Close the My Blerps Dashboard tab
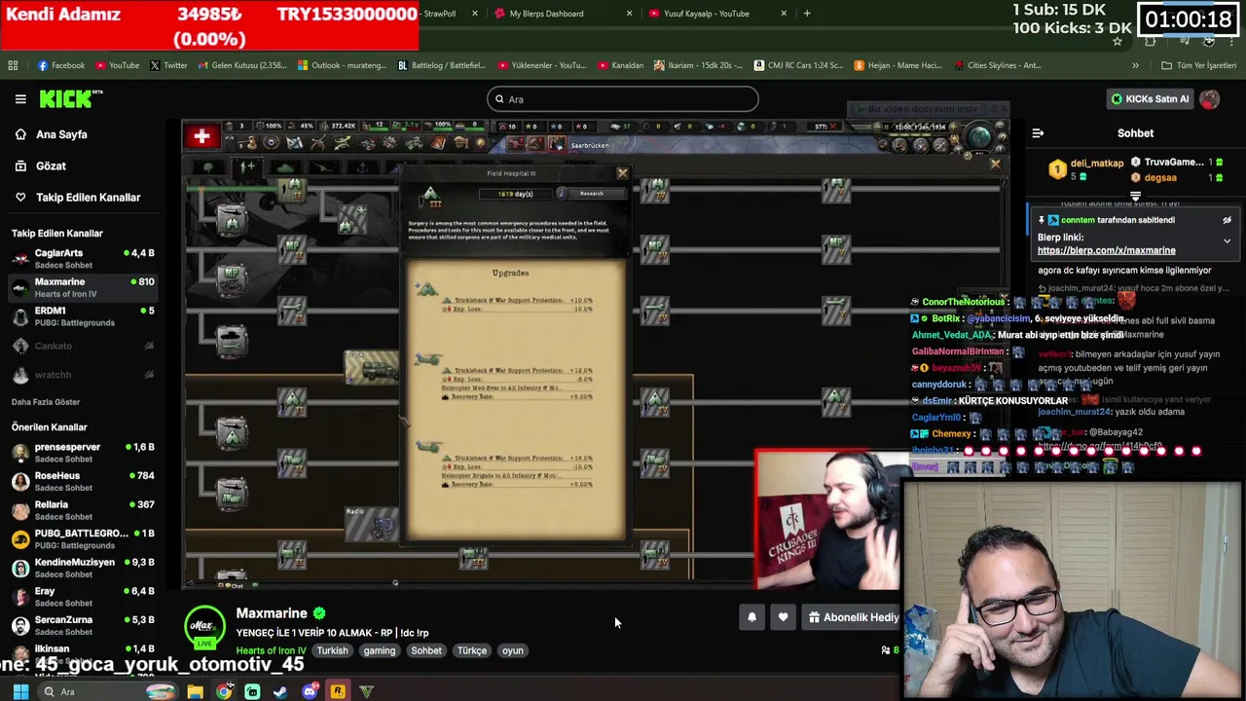 coord(629,14)
